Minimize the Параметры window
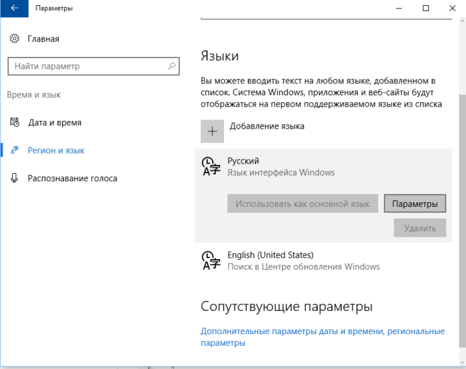Viewport: 466px width, 369px height. [x=399, y=8]
